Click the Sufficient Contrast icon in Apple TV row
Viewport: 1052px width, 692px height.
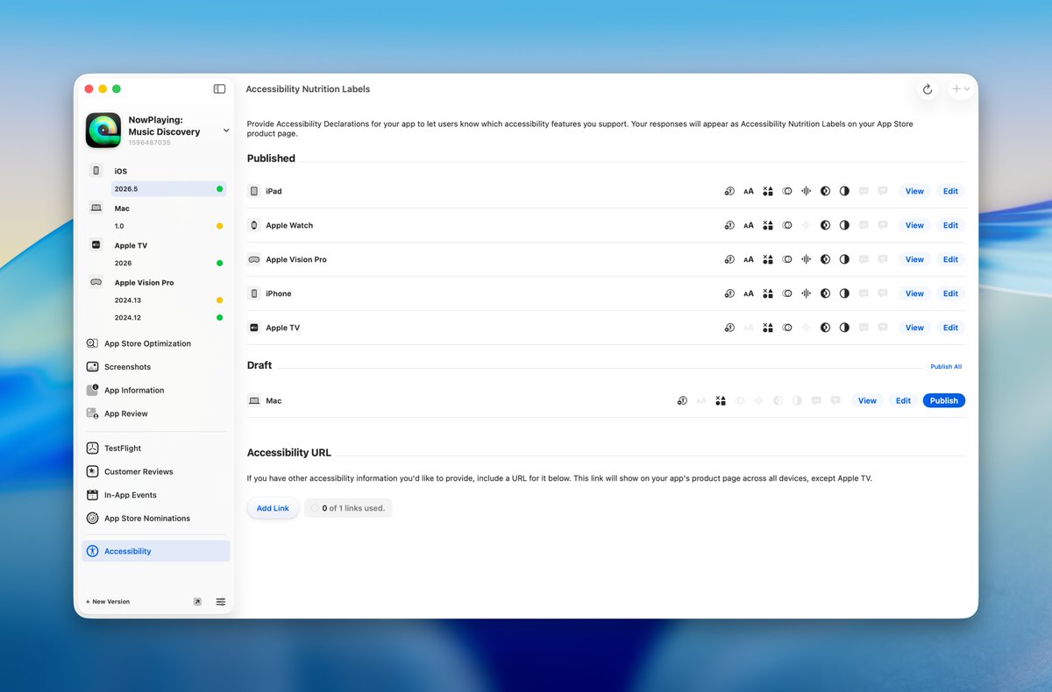coord(844,328)
